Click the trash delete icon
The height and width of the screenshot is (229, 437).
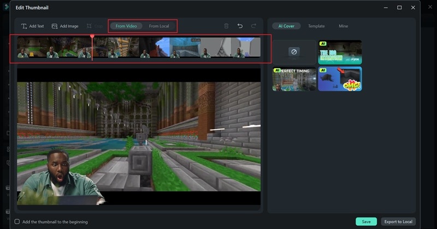pyautogui.click(x=226, y=26)
